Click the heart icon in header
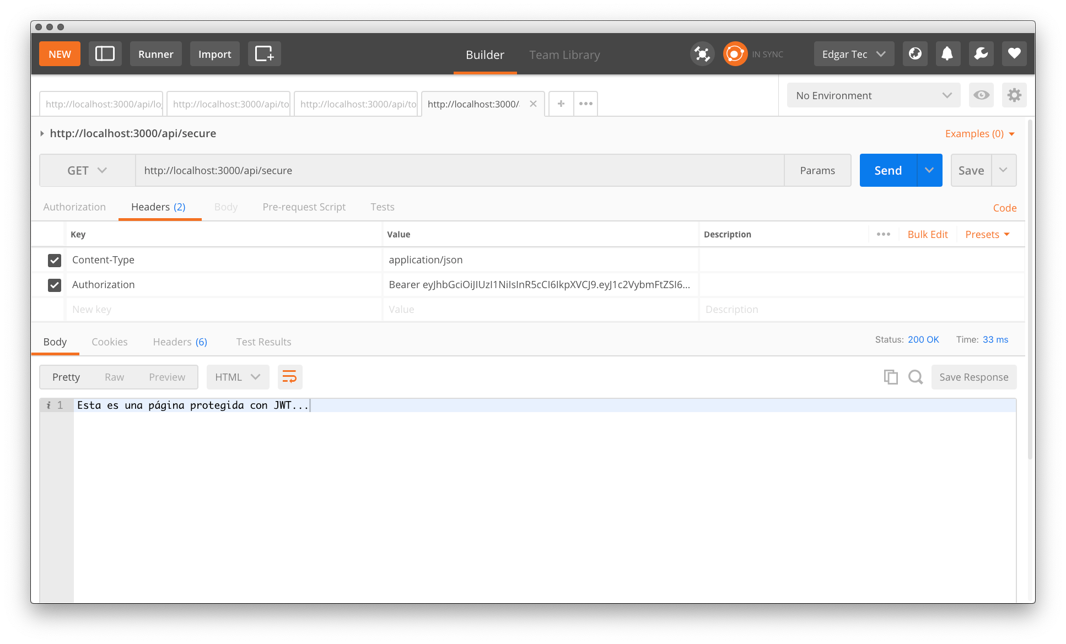 point(1014,54)
